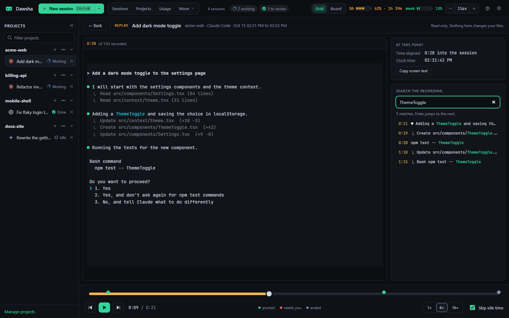Viewport: 509px width, 318px height.
Task: Expand the More menu
Action: tap(186, 9)
